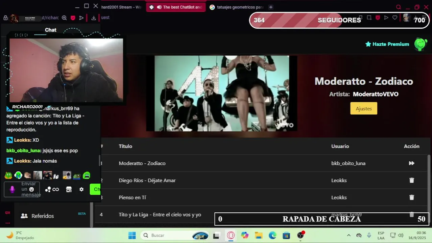Open the Ajustes button

pyautogui.click(x=364, y=108)
